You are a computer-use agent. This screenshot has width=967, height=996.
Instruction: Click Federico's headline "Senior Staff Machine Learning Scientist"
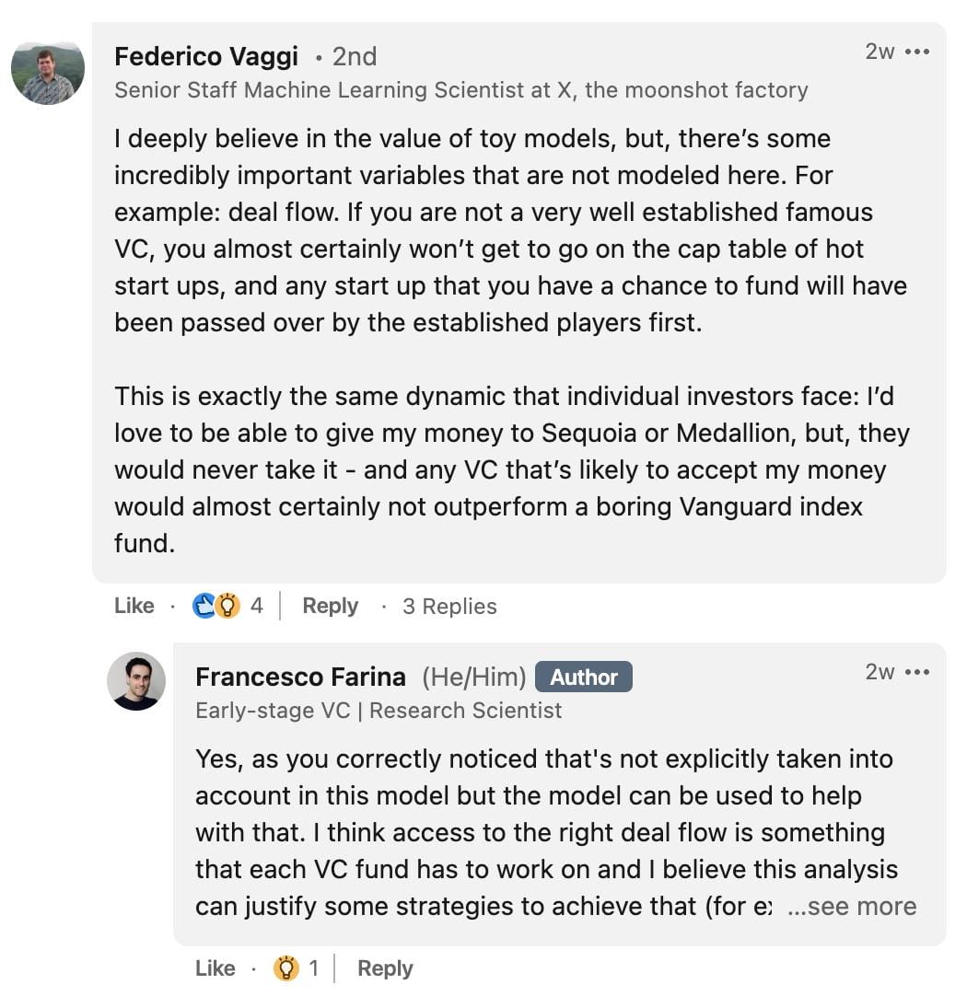click(x=460, y=90)
